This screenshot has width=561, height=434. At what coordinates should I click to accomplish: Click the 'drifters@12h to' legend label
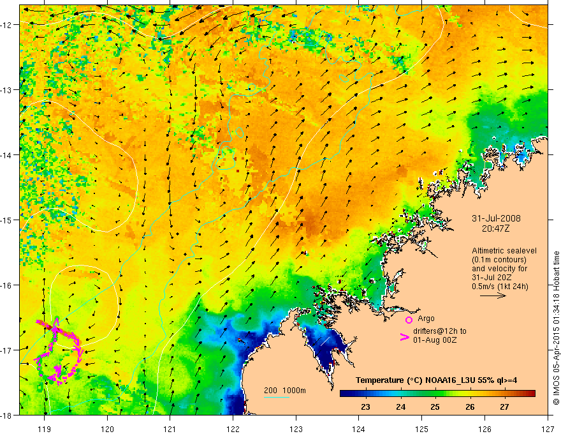tap(440, 331)
